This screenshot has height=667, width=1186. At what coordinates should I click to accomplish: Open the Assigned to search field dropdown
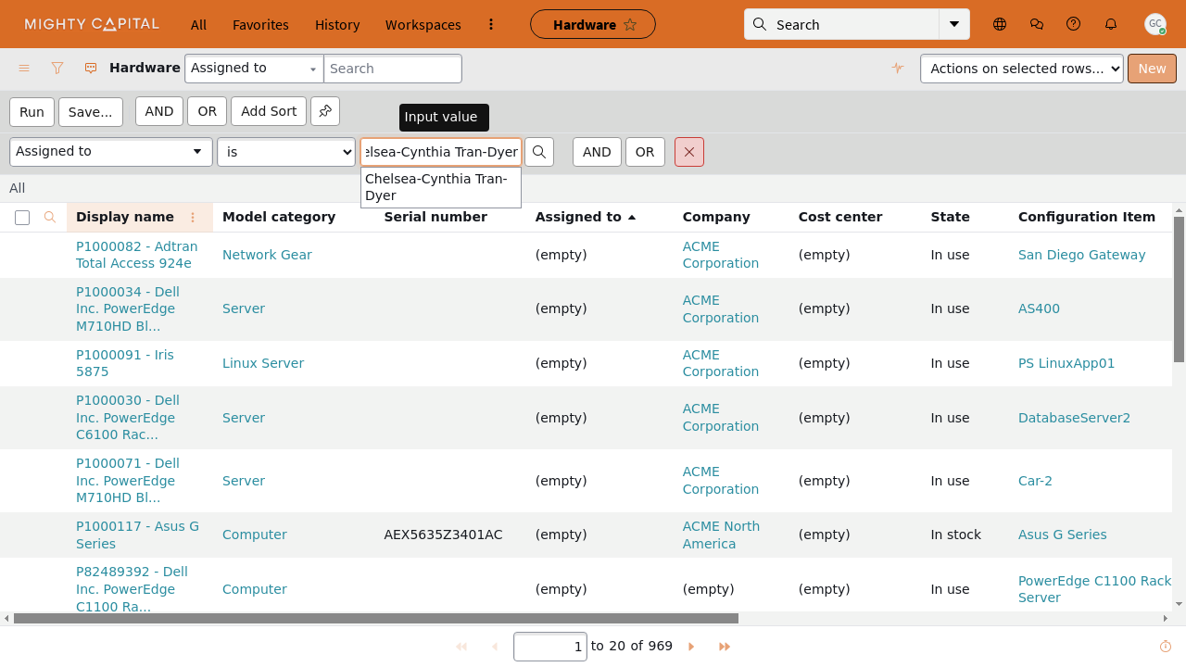click(254, 69)
